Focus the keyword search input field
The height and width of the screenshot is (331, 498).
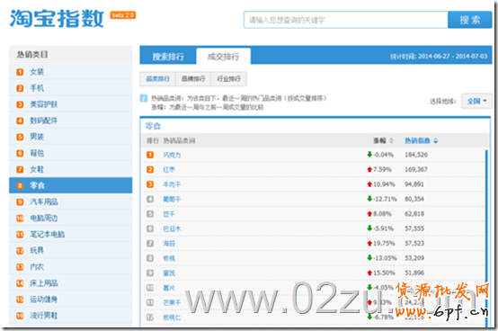(346, 20)
